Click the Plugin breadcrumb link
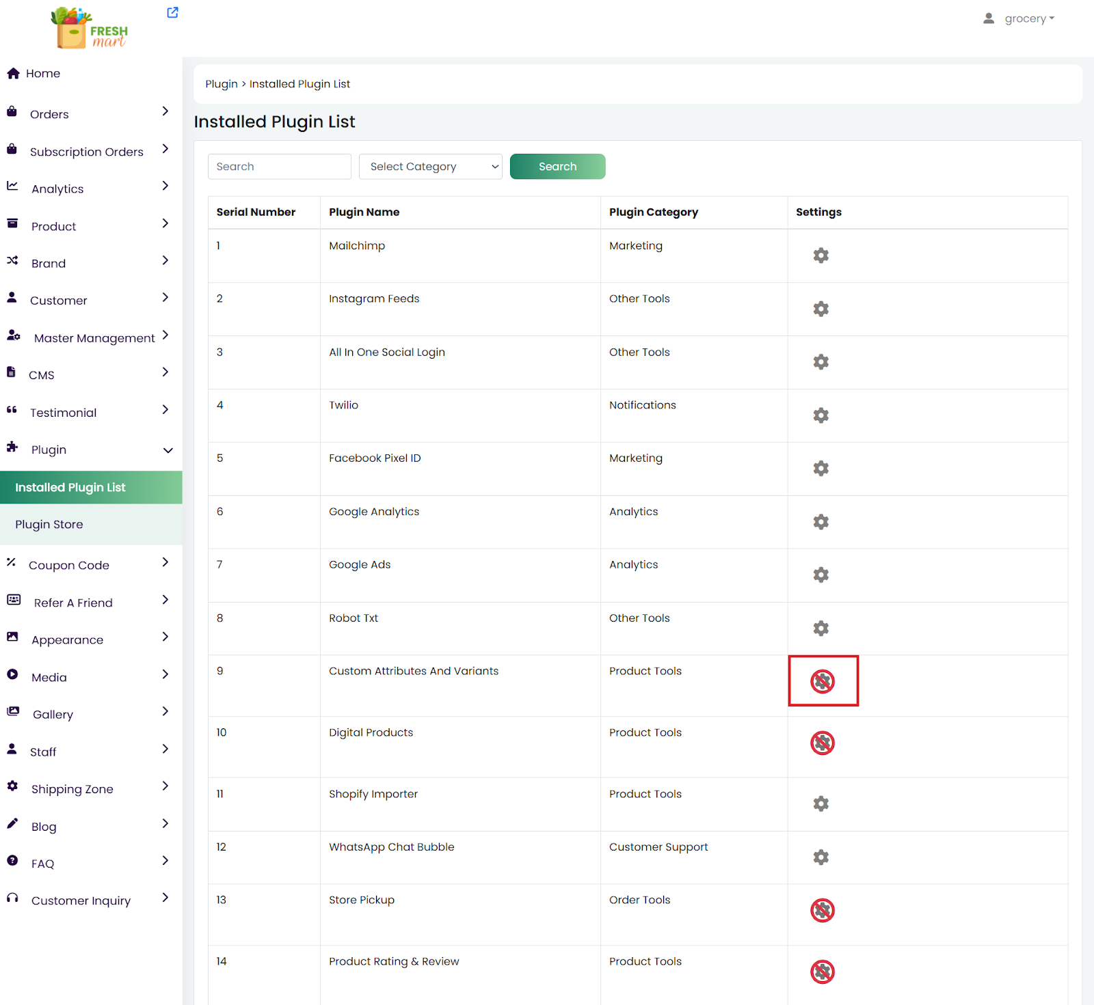 click(222, 84)
